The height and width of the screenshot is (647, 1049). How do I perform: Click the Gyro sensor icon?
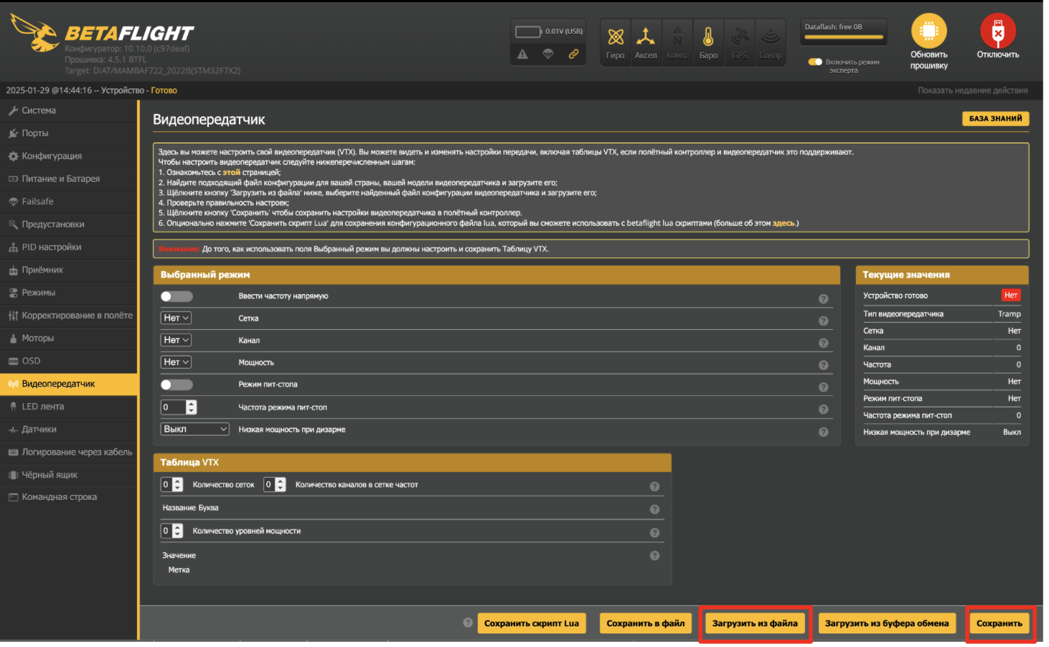615,37
